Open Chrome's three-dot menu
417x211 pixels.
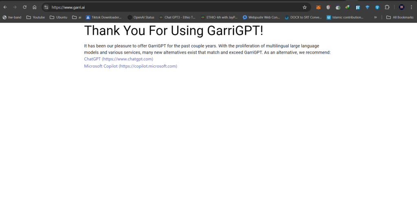411,7
